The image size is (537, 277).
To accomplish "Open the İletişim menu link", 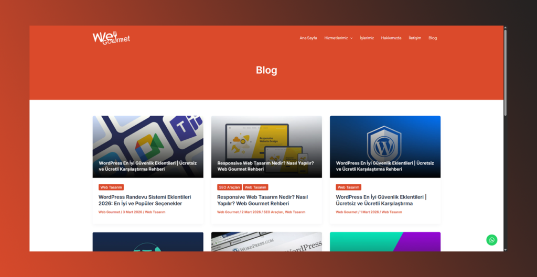I will point(415,38).
